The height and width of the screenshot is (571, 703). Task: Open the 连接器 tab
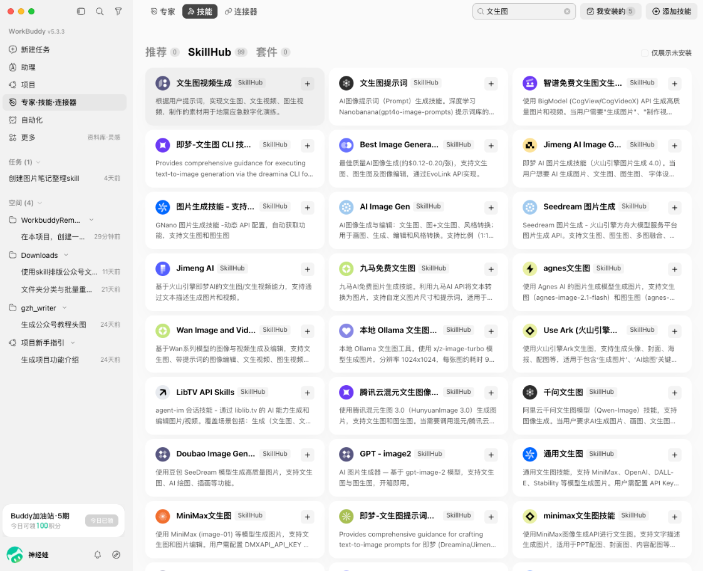pyautogui.click(x=241, y=12)
